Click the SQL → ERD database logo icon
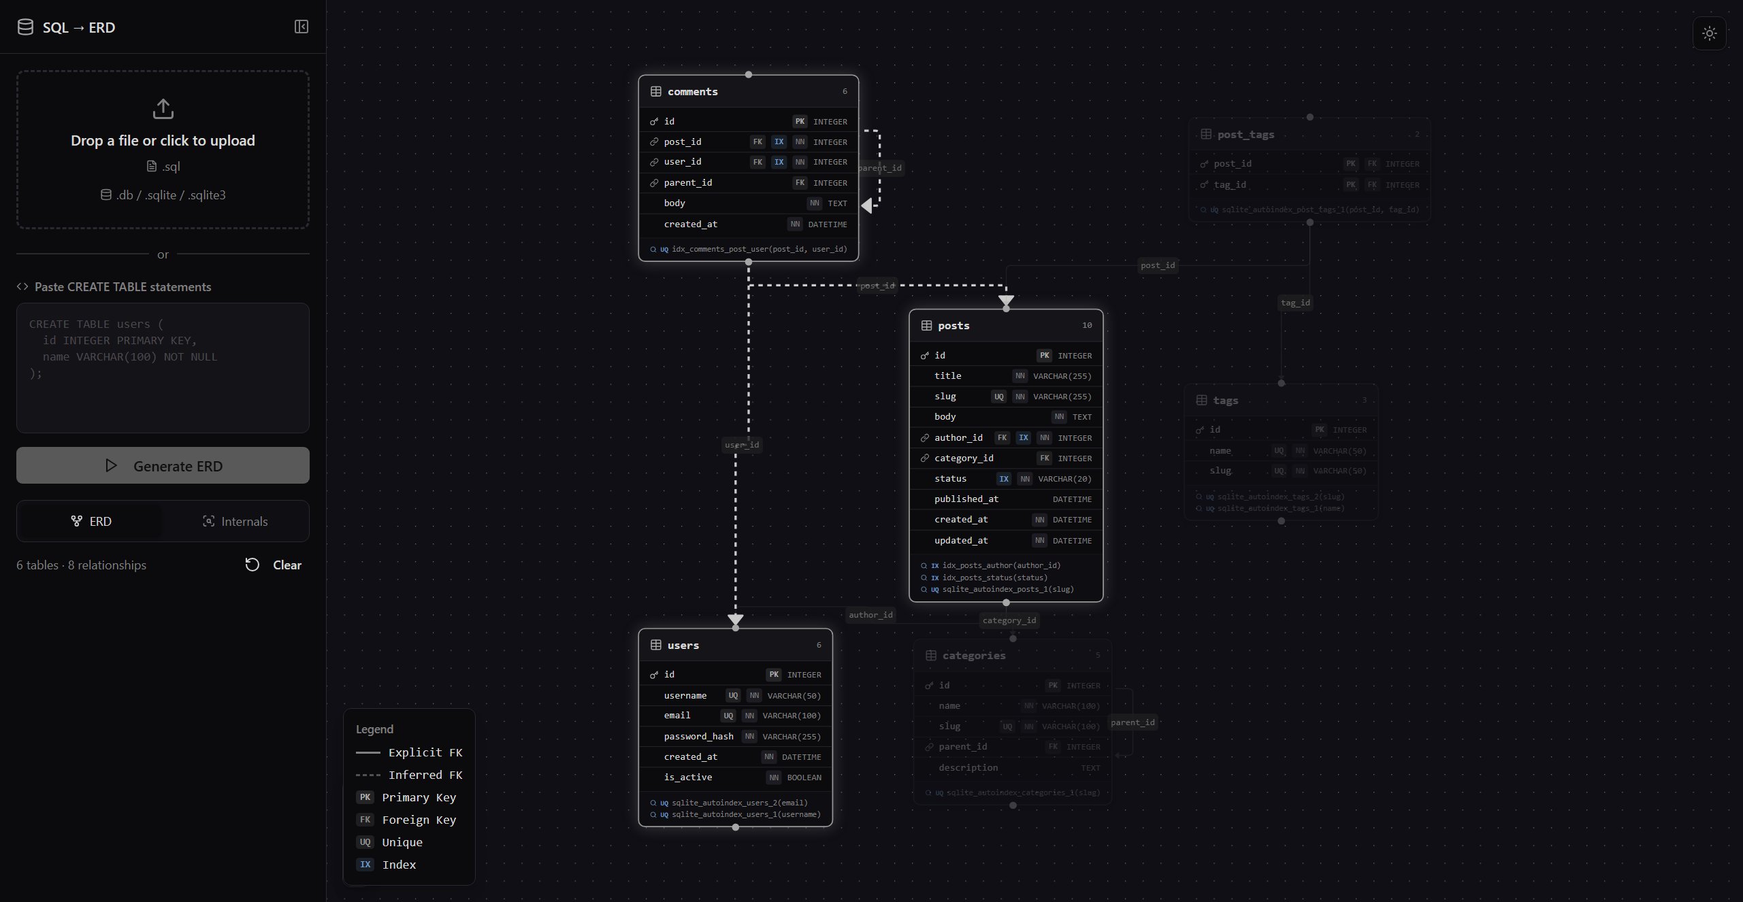This screenshot has width=1743, height=902. pos(25,27)
